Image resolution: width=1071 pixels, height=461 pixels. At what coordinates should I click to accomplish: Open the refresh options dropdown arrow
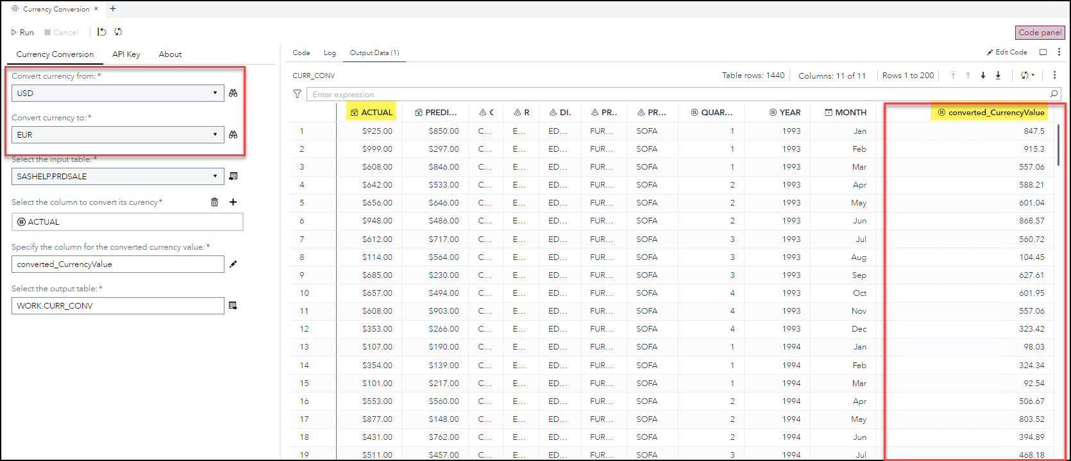(x=1033, y=76)
